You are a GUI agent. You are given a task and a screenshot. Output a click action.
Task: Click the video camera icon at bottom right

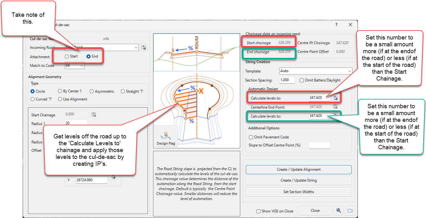coord(350,211)
